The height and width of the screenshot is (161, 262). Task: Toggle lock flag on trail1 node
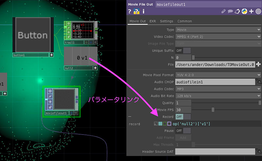coord(69,36)
